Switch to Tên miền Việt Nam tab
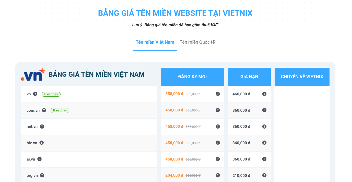 155,42
